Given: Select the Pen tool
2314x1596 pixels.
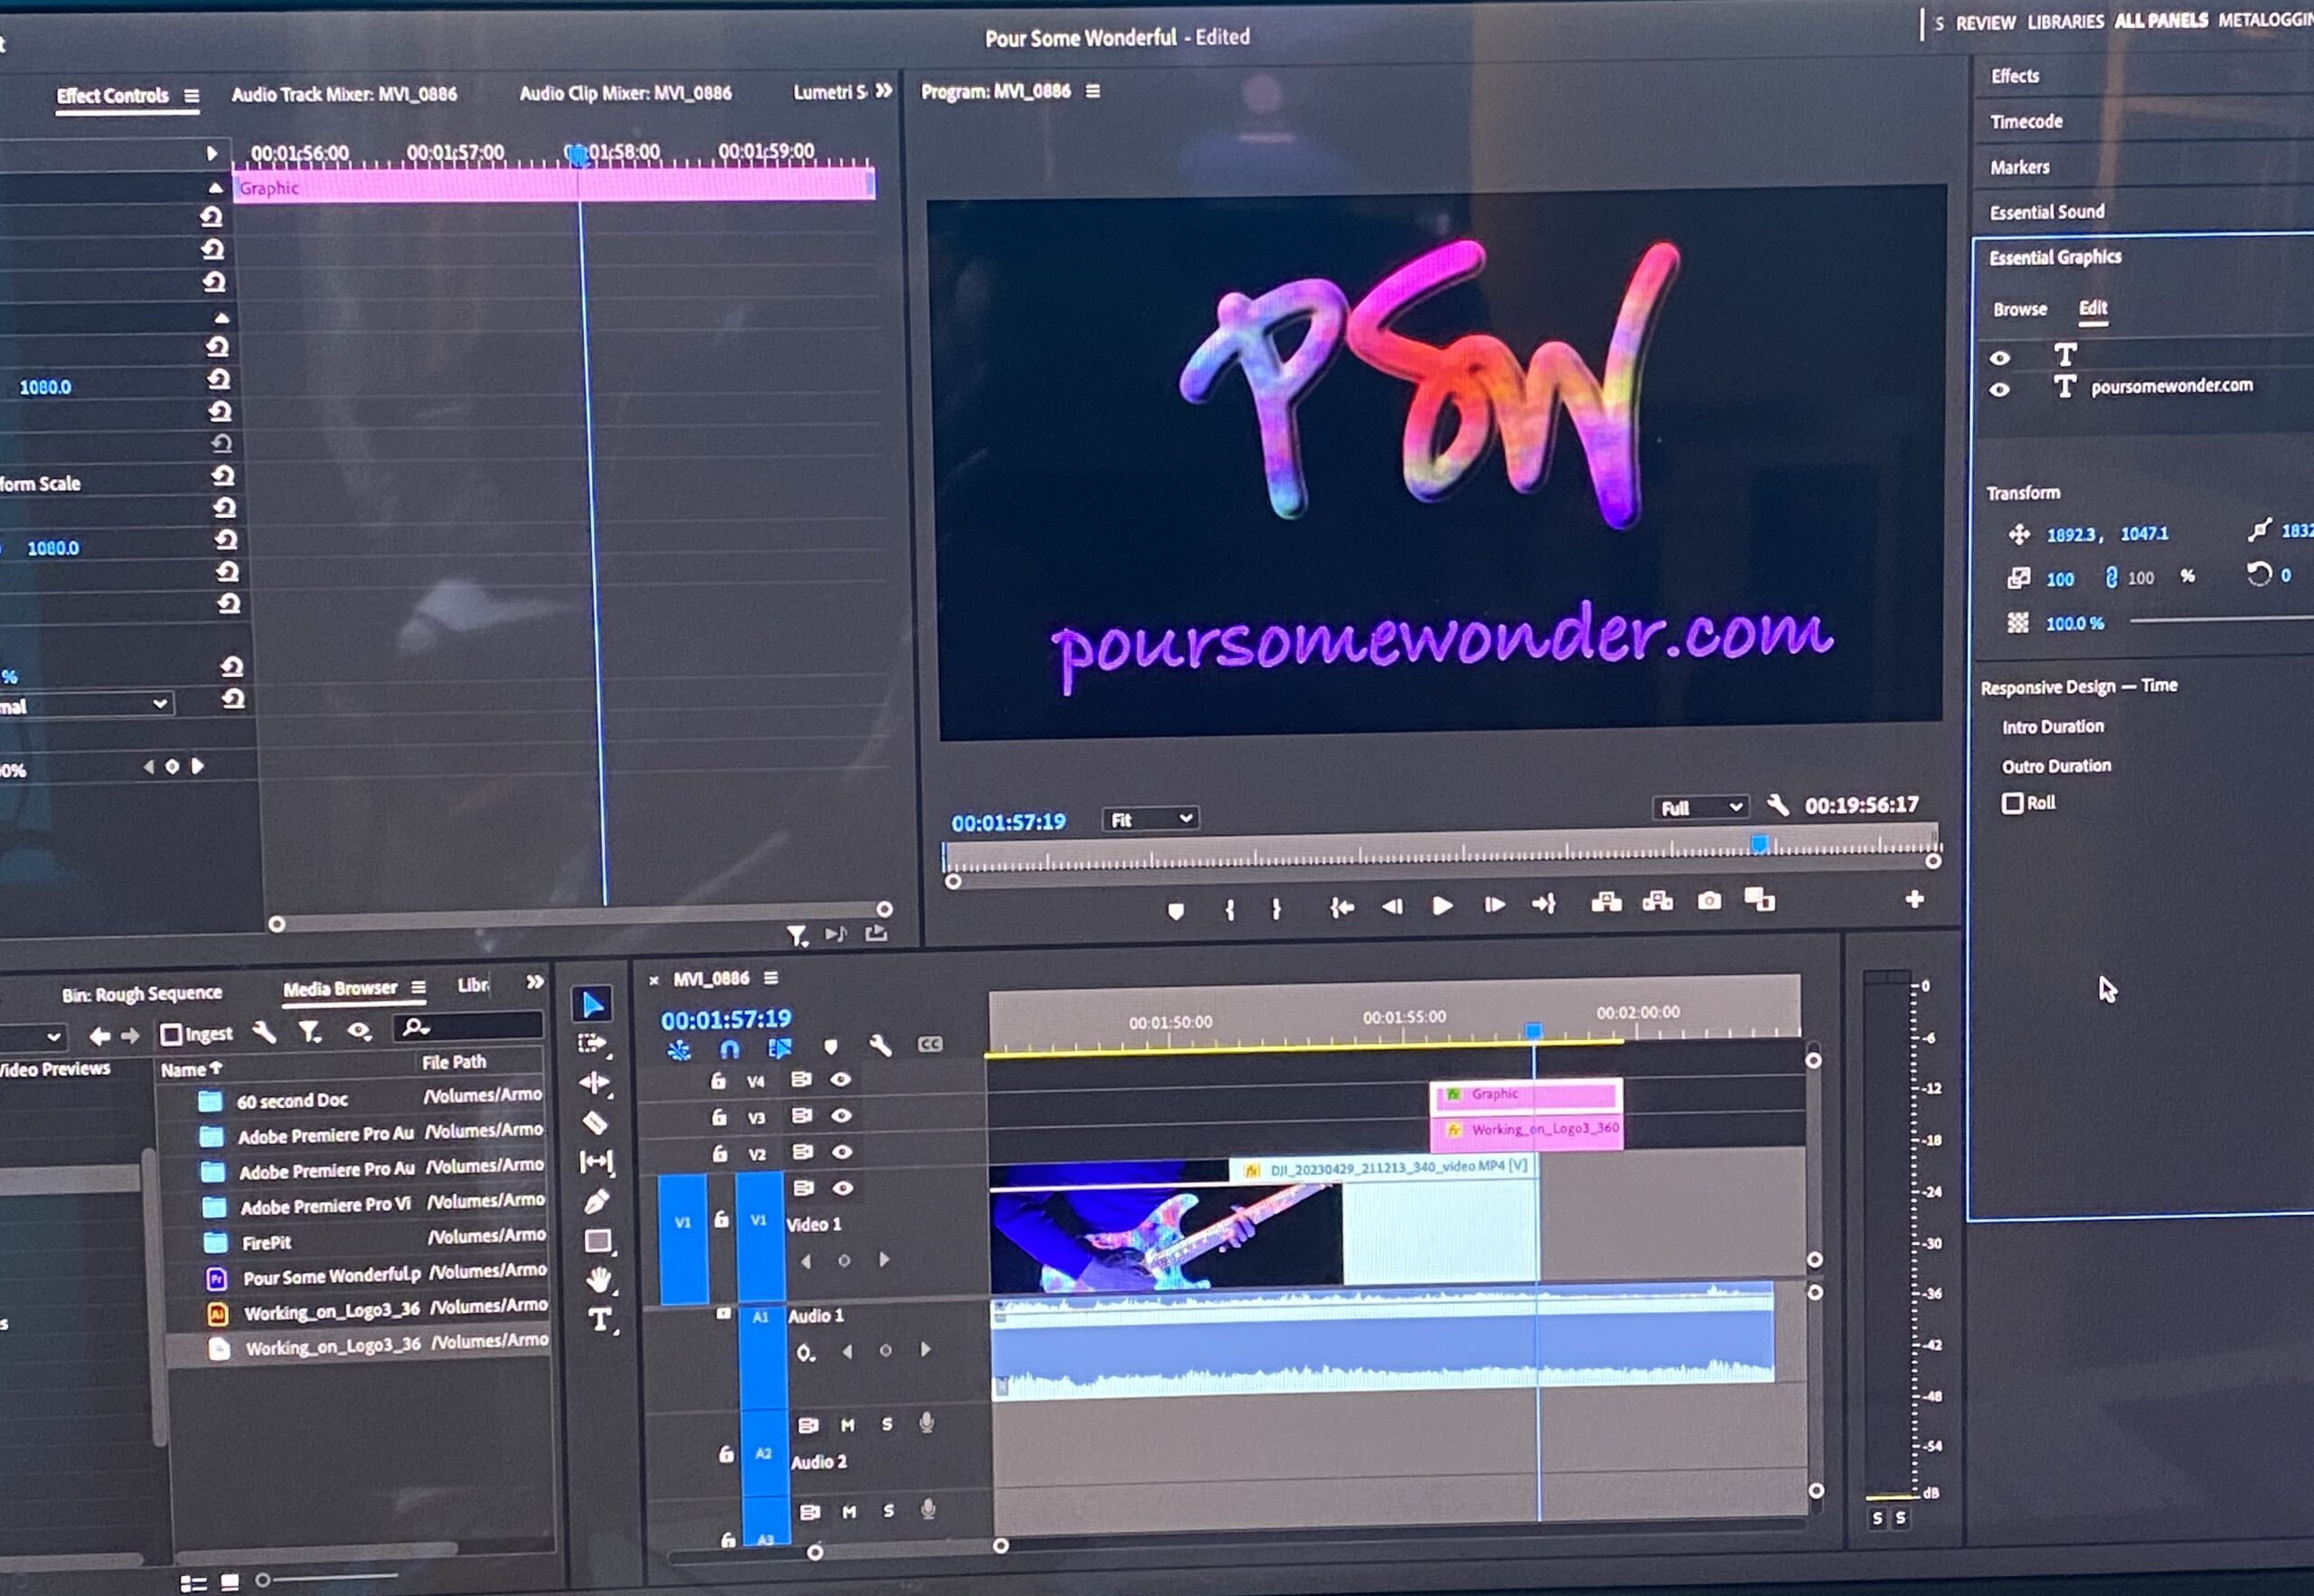Looking at the screenshot, I should (x=597, y=1201).
